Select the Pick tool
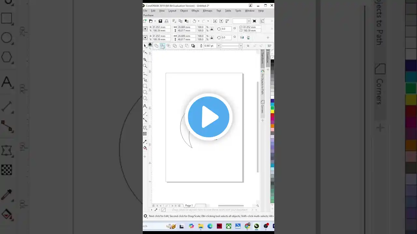The image size is (417, 234). click(x=145, y=46)
